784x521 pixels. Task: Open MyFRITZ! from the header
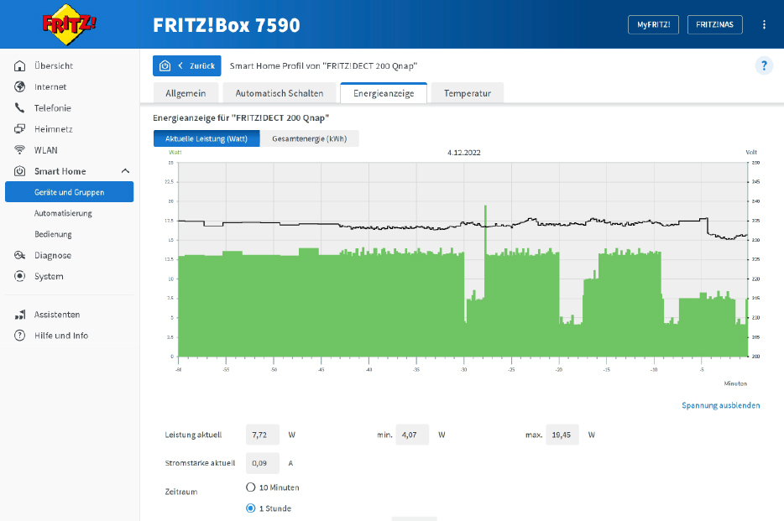point(653,24)
